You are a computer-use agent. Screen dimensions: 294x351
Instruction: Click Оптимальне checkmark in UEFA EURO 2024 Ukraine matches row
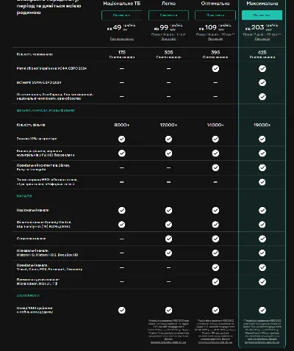pyautogui.click(x=215, y=68)
